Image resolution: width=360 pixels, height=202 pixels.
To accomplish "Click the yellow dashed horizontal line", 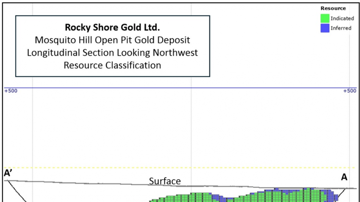I will [x=180, y=168].
